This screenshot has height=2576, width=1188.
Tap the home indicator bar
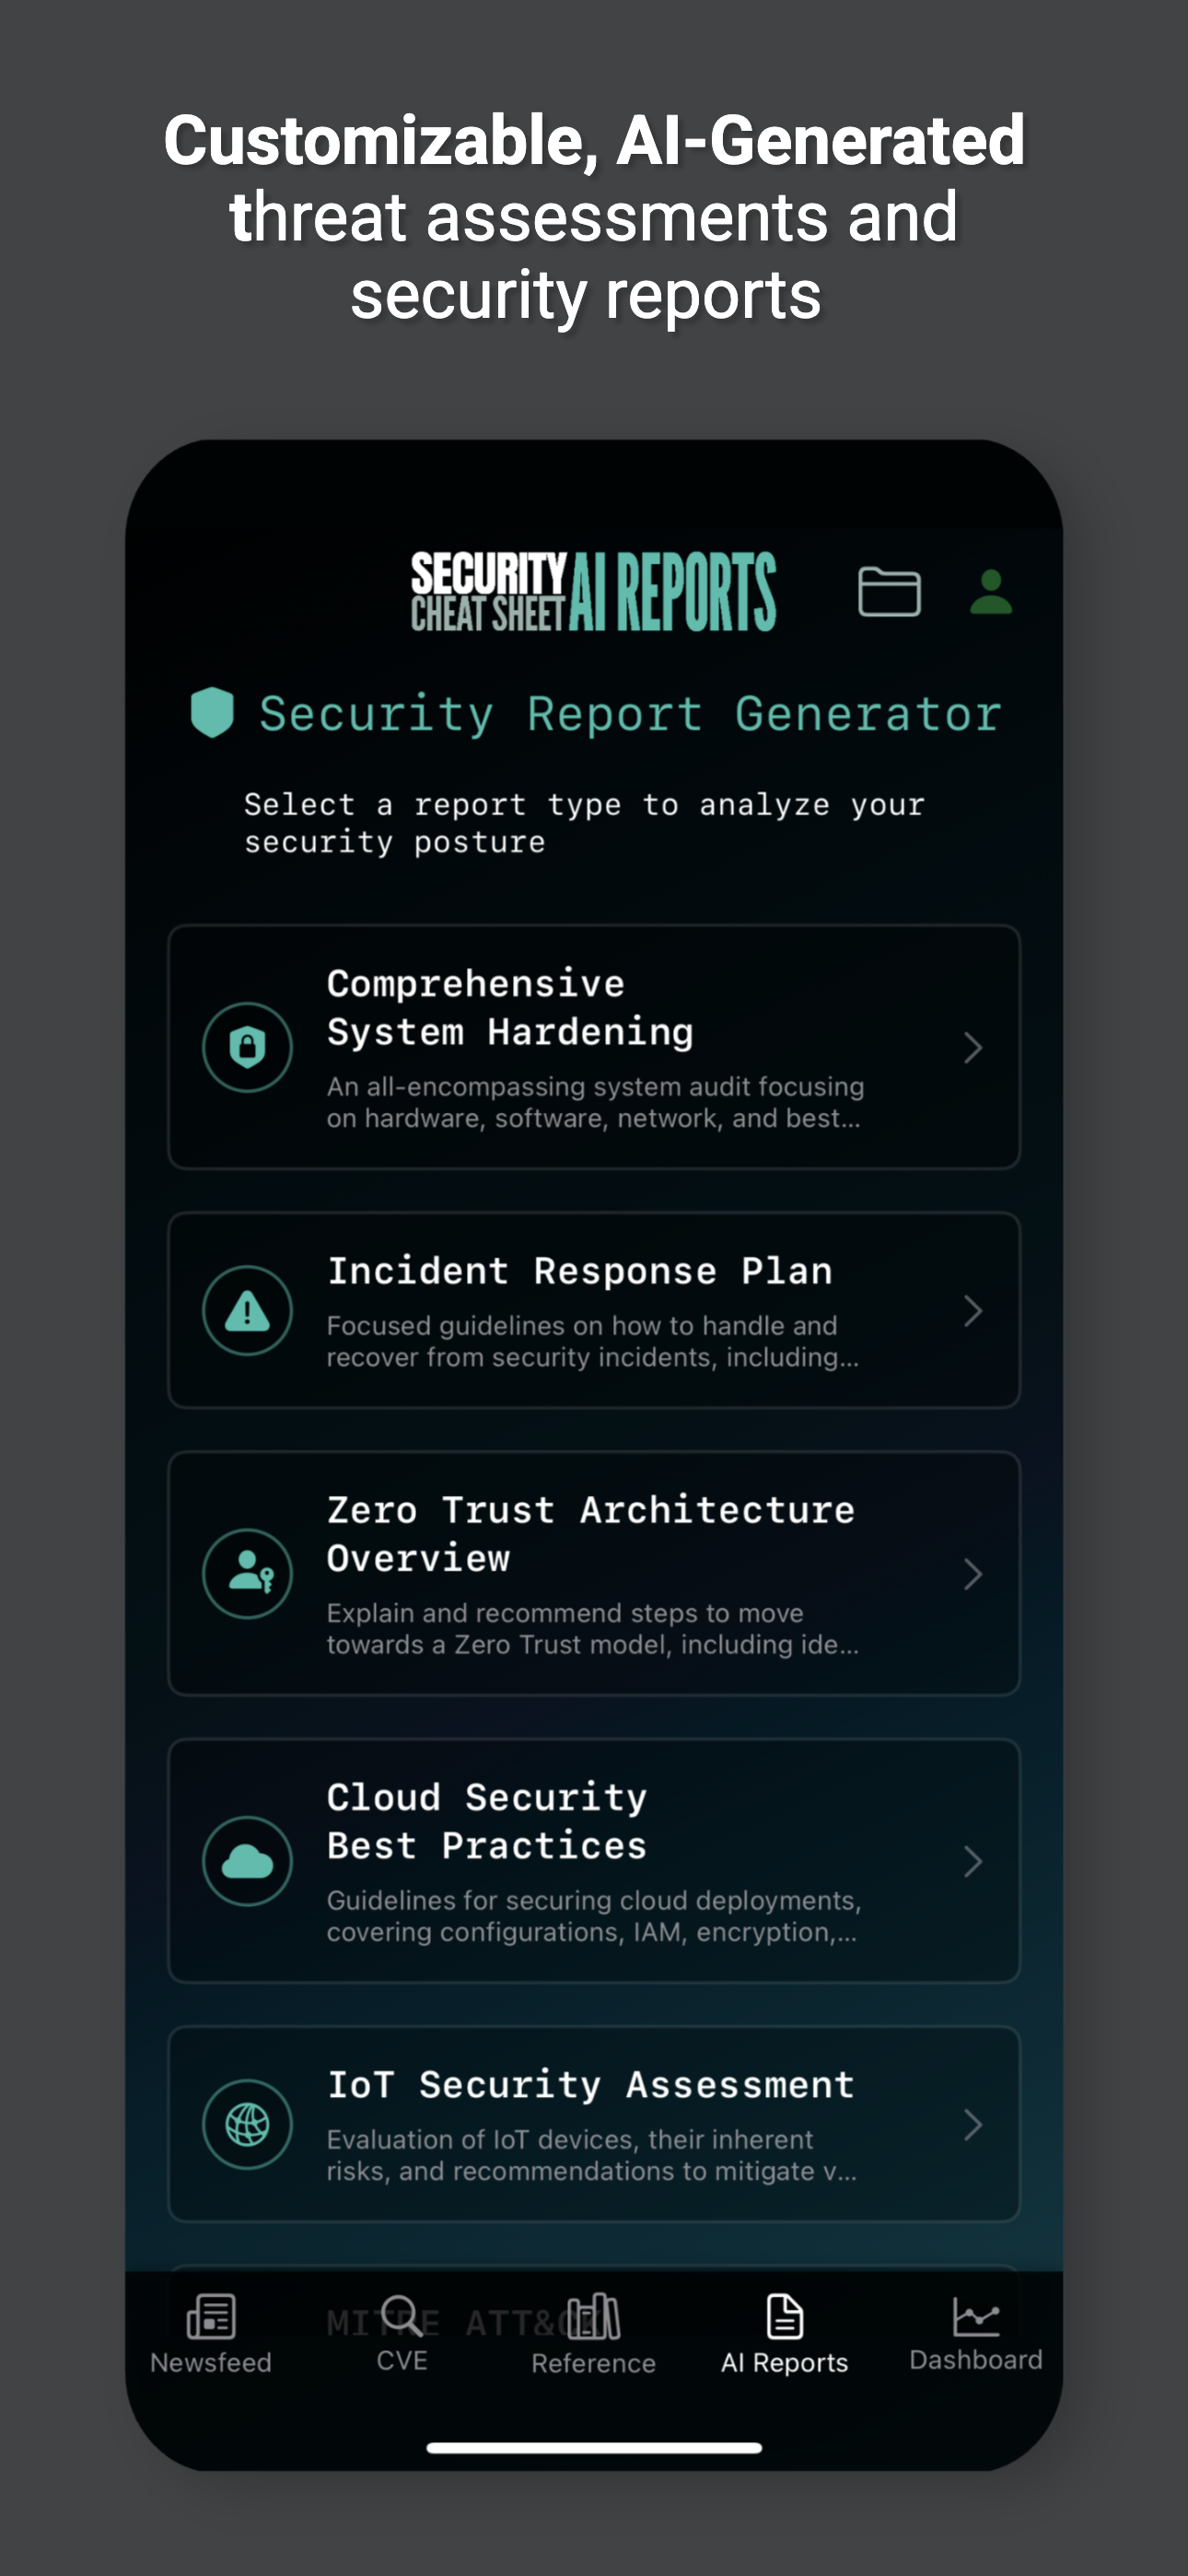(x=594, y=2447)
